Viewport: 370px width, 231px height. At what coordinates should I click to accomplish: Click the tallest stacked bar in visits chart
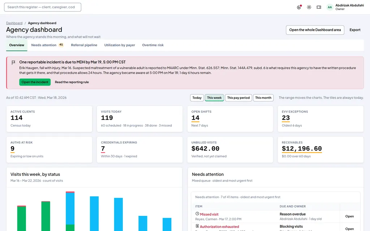pyautogui.click(x=70, y=211)
